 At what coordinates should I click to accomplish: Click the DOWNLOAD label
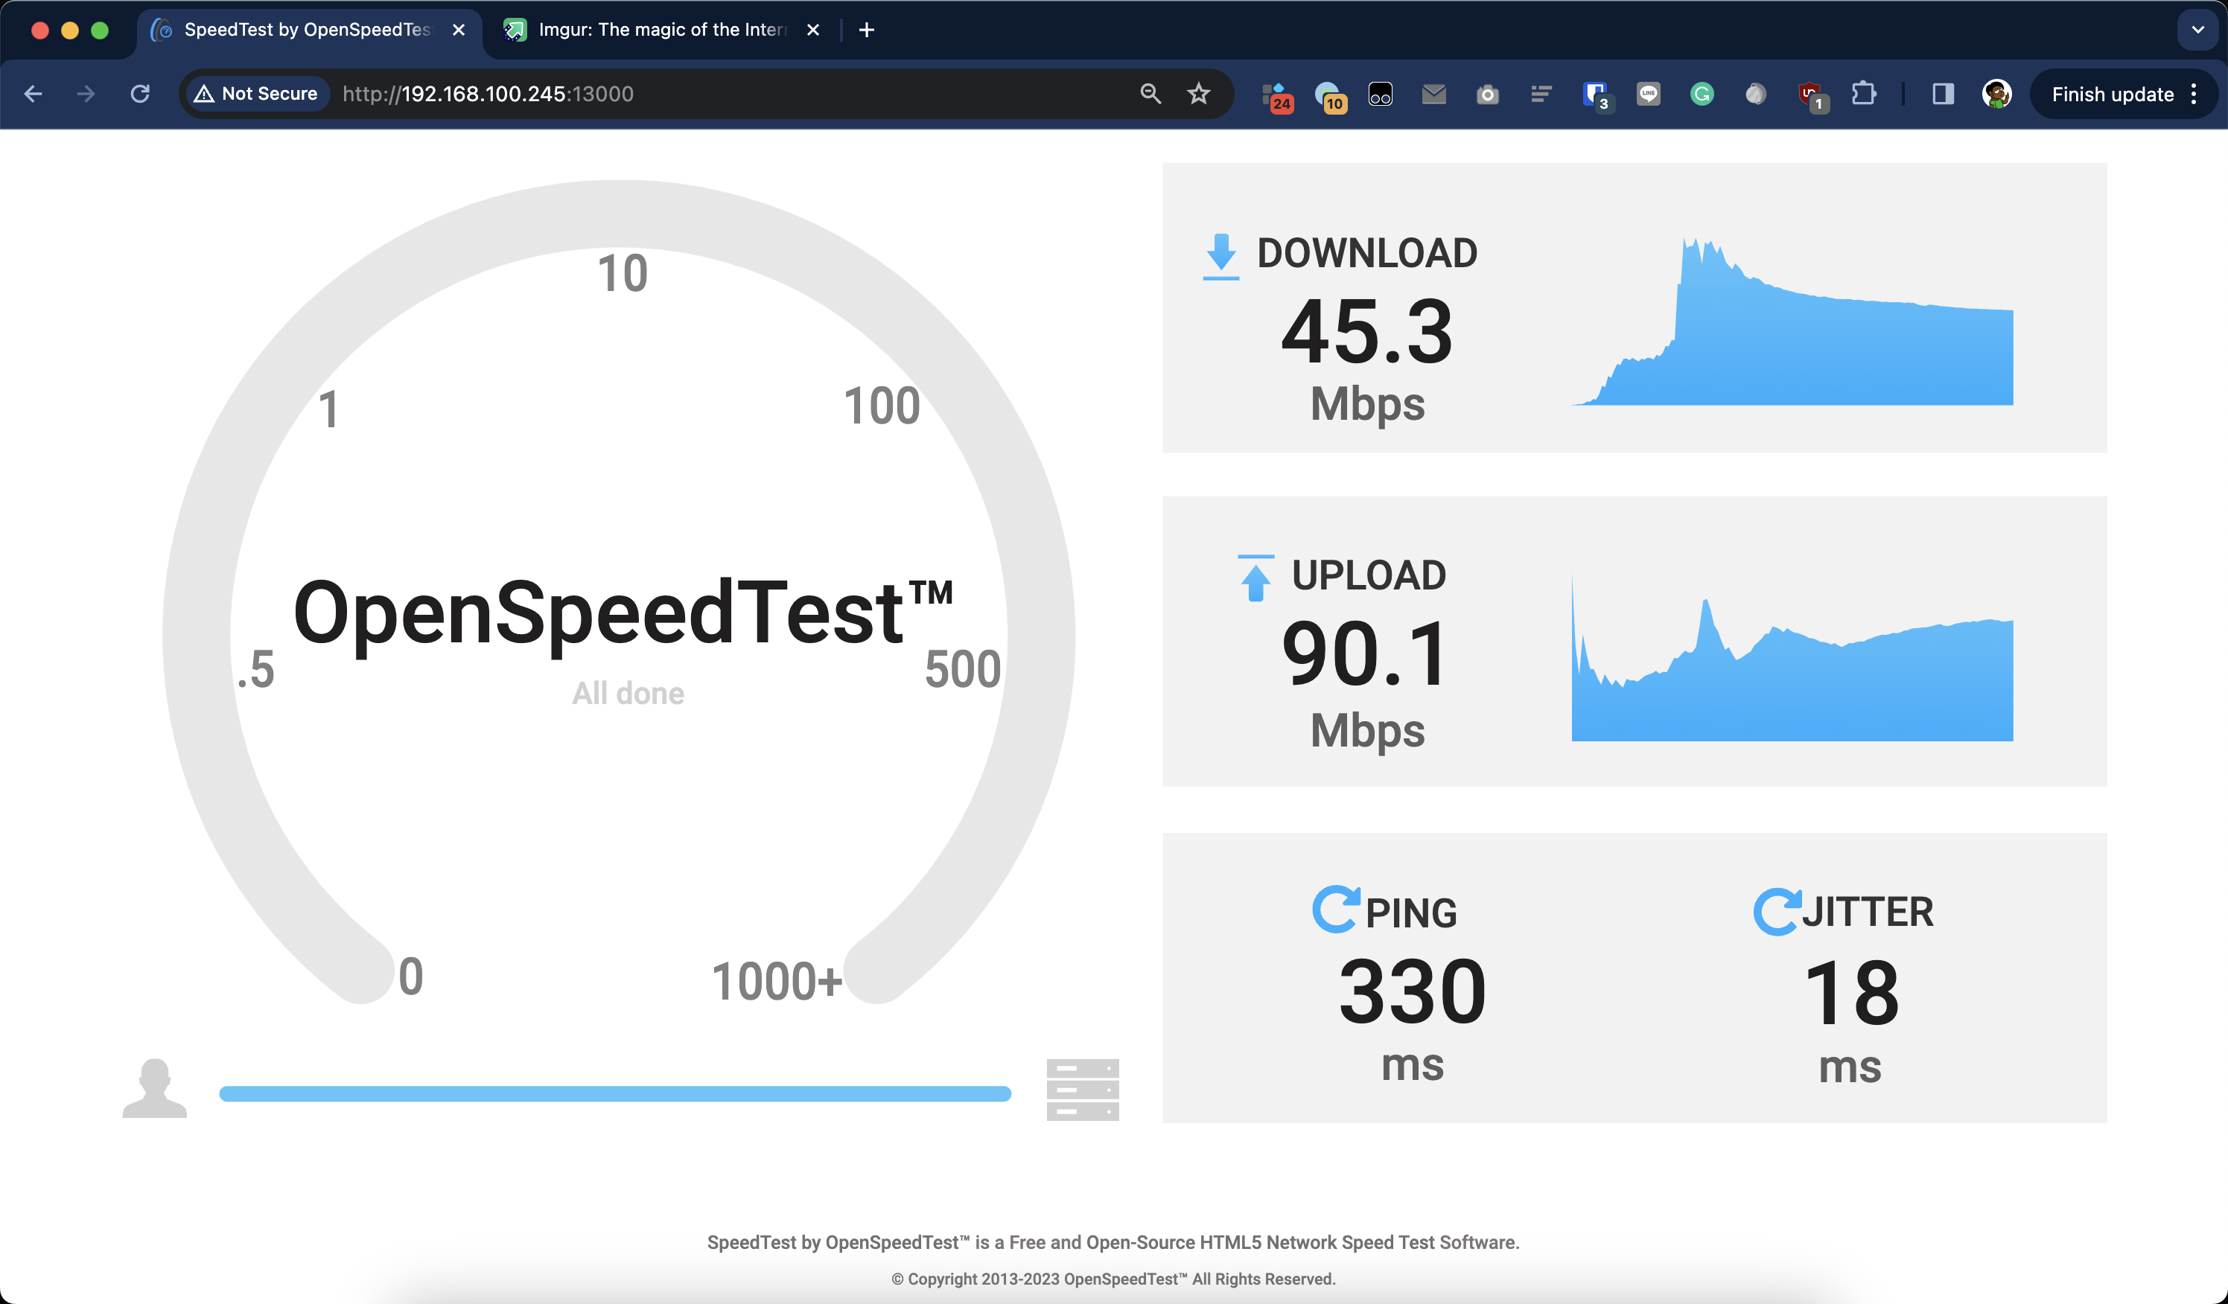pyautogui.click(x=1368, y=254)
